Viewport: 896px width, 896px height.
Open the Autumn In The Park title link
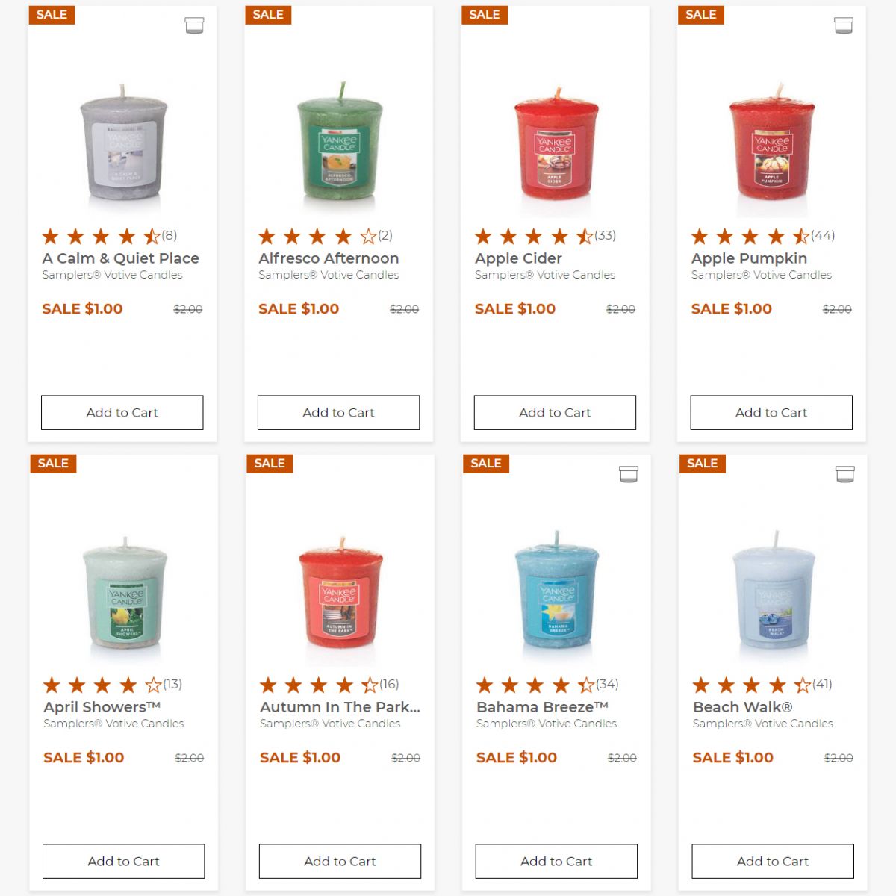point(340,707)
